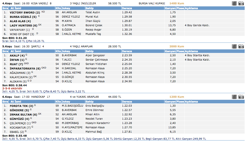Select jockey AH.ARSLAN in race 4

point(69,12)
